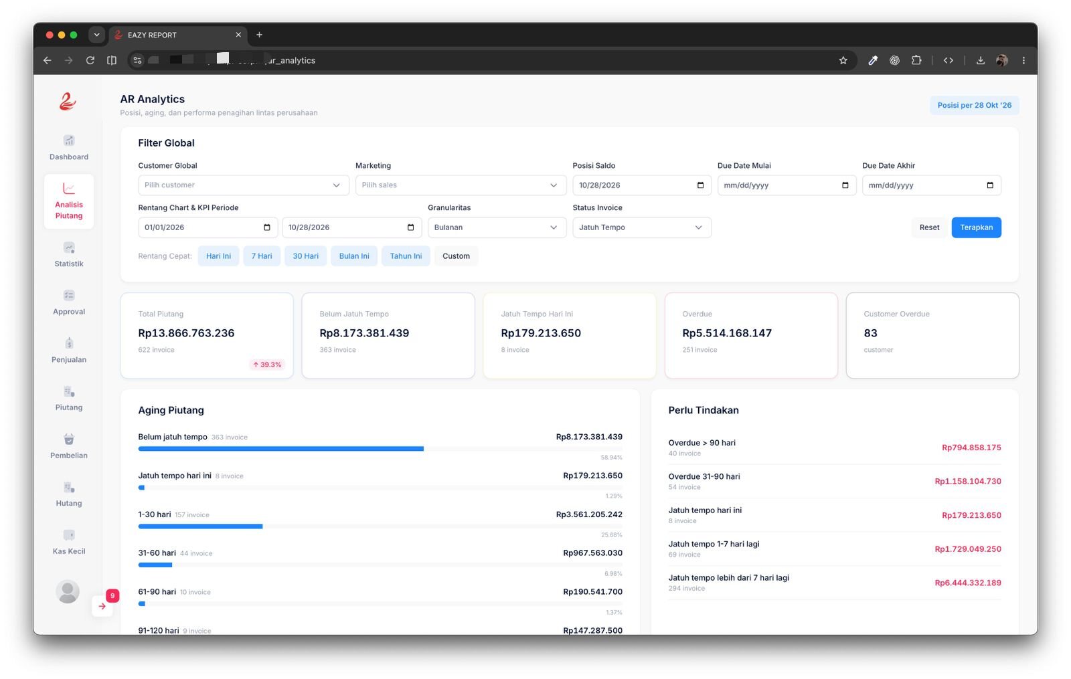
Task: Click the Terapkan button
Action: 976,227
